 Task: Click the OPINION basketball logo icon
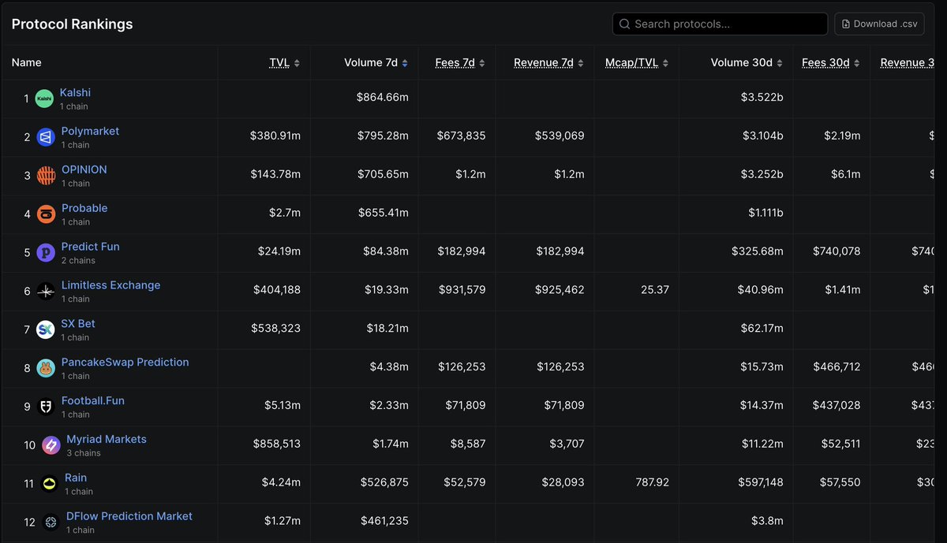tap(45, 175)
